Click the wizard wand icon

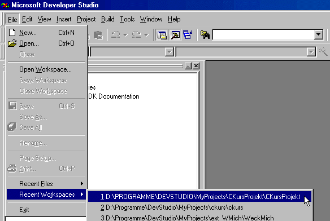pyautogui.click(x=323, y=51)
